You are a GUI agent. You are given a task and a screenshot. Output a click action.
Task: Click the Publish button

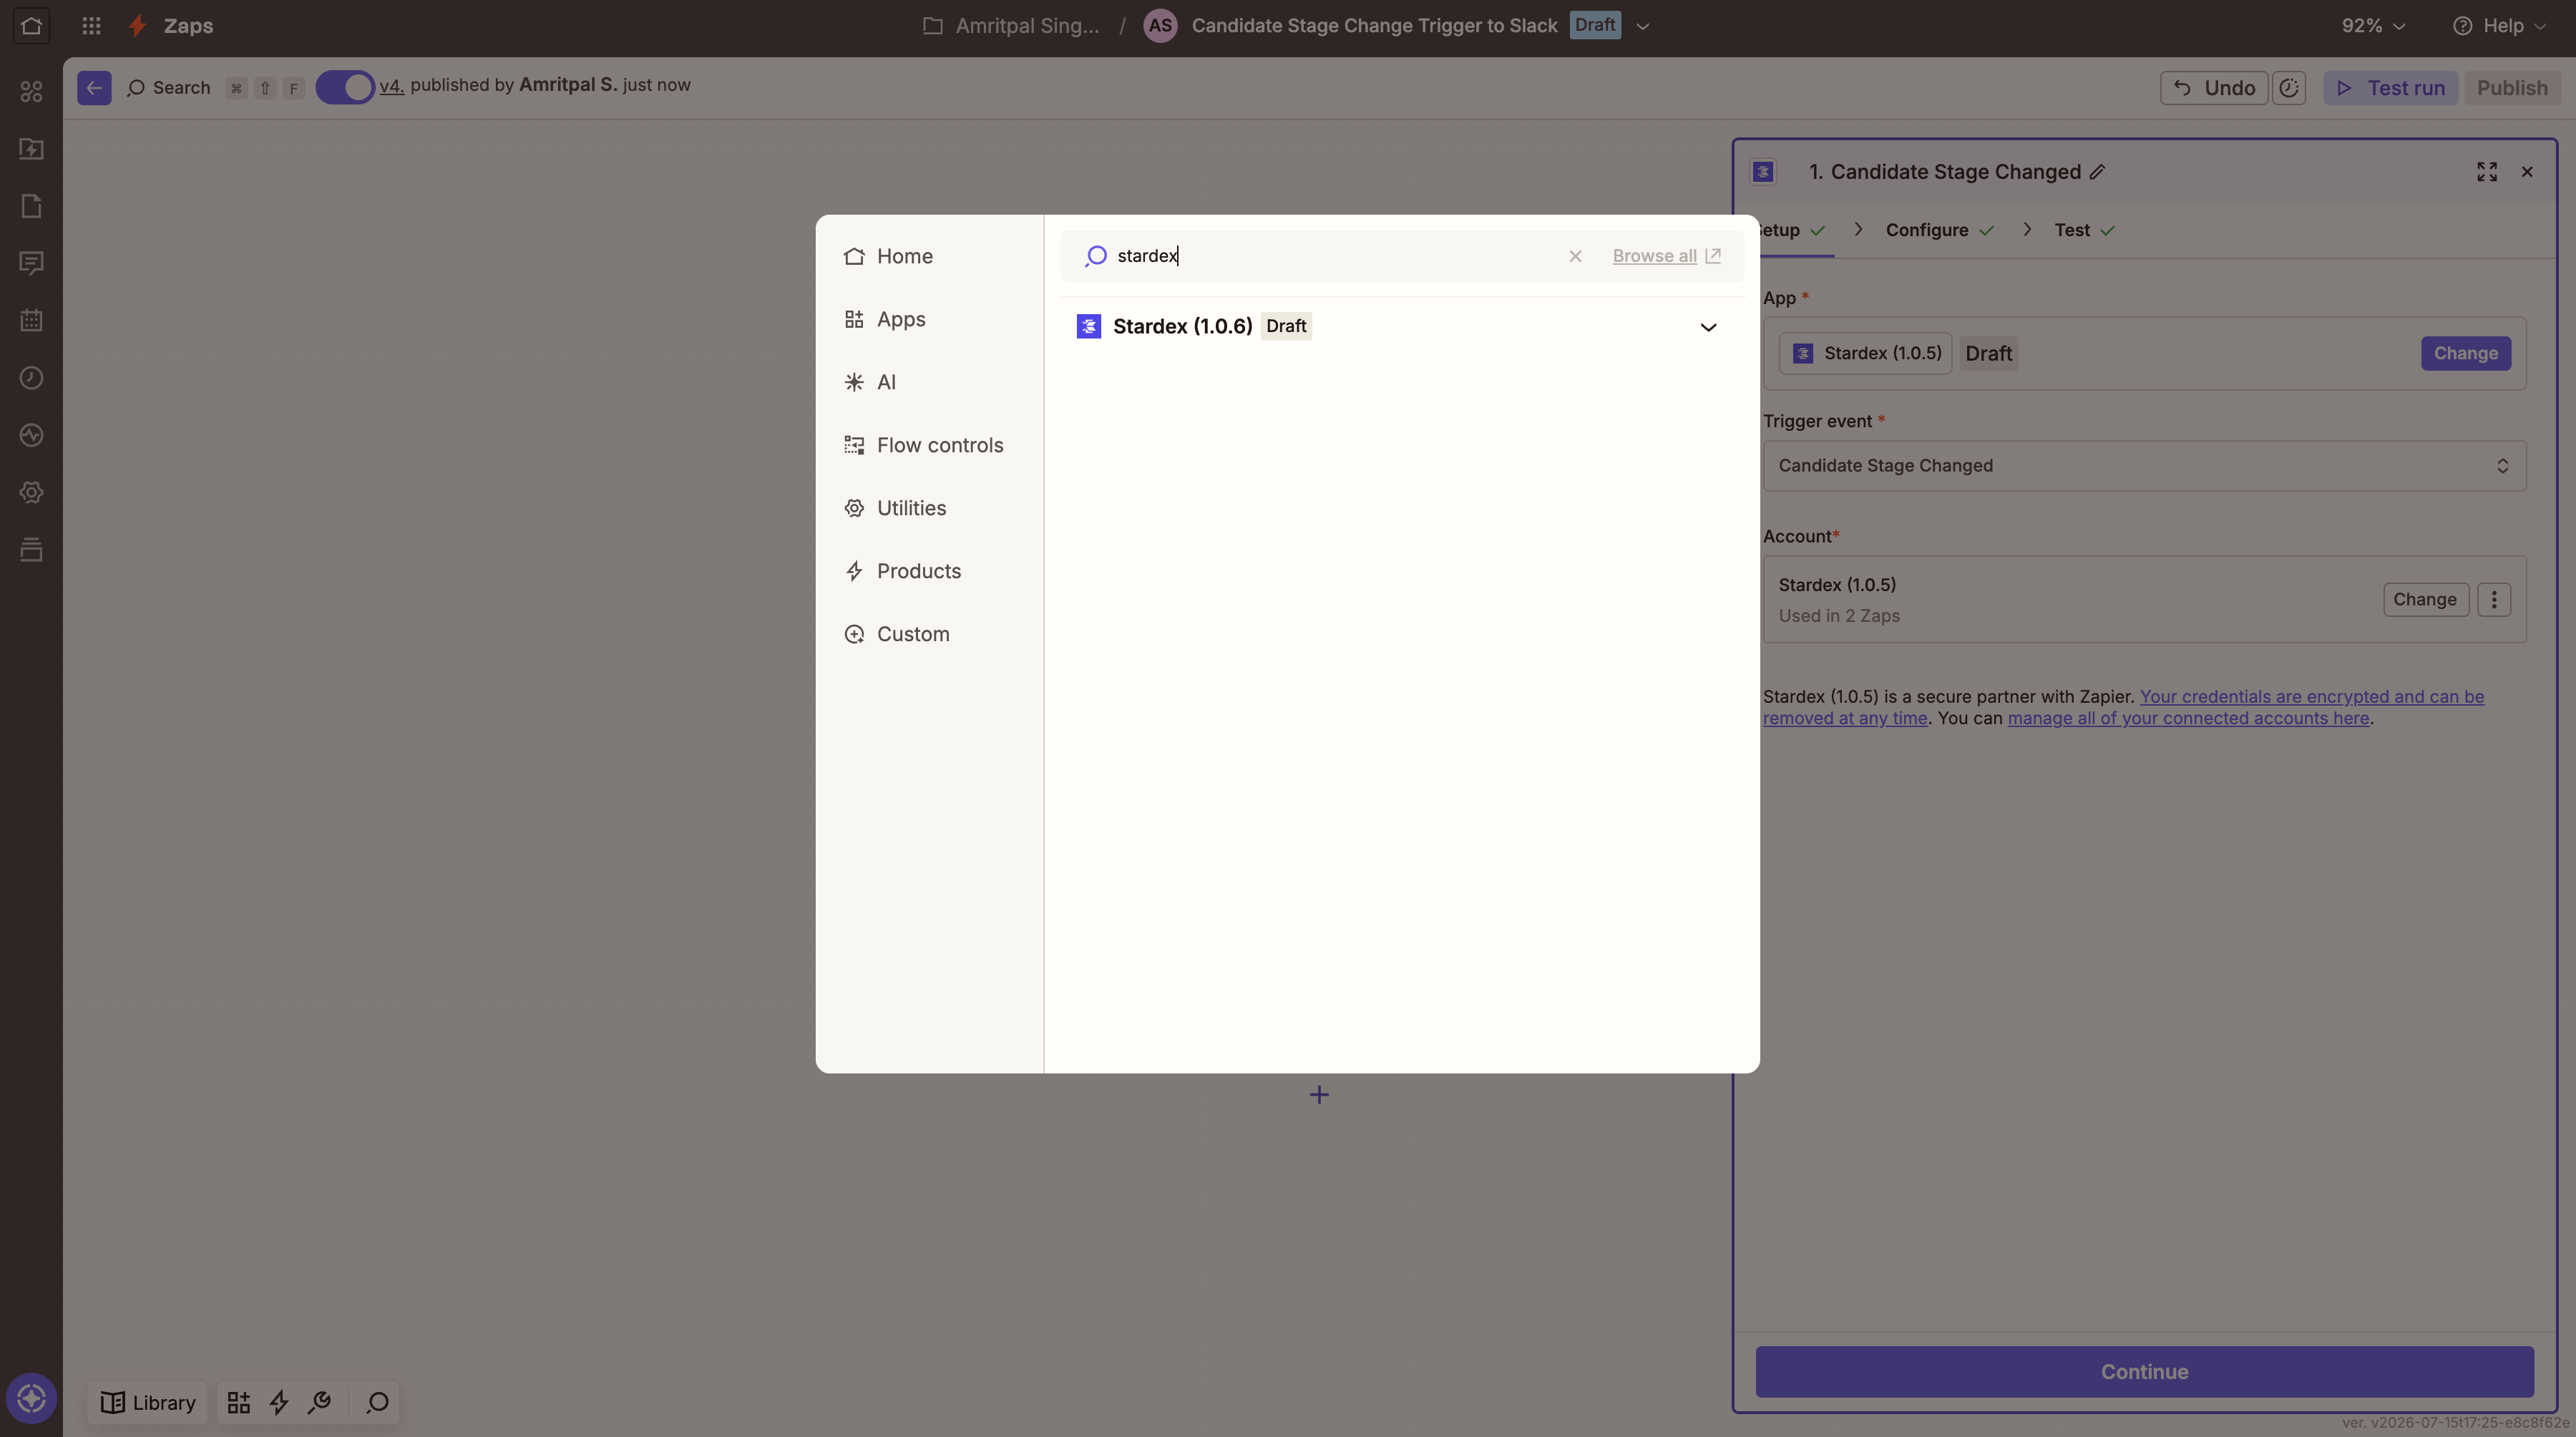click(x=2512, y=88)
